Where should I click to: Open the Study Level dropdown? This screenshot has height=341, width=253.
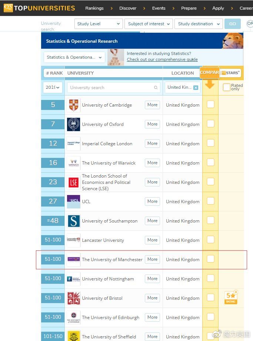tap(99, 24)
